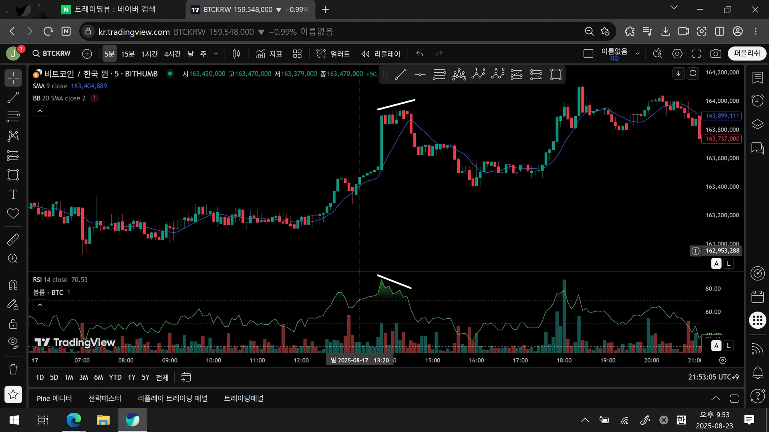Collapse the price chart indicator legend
This screenshot has width=769, height=432.
pyautogui.click(x=40, y=111)
